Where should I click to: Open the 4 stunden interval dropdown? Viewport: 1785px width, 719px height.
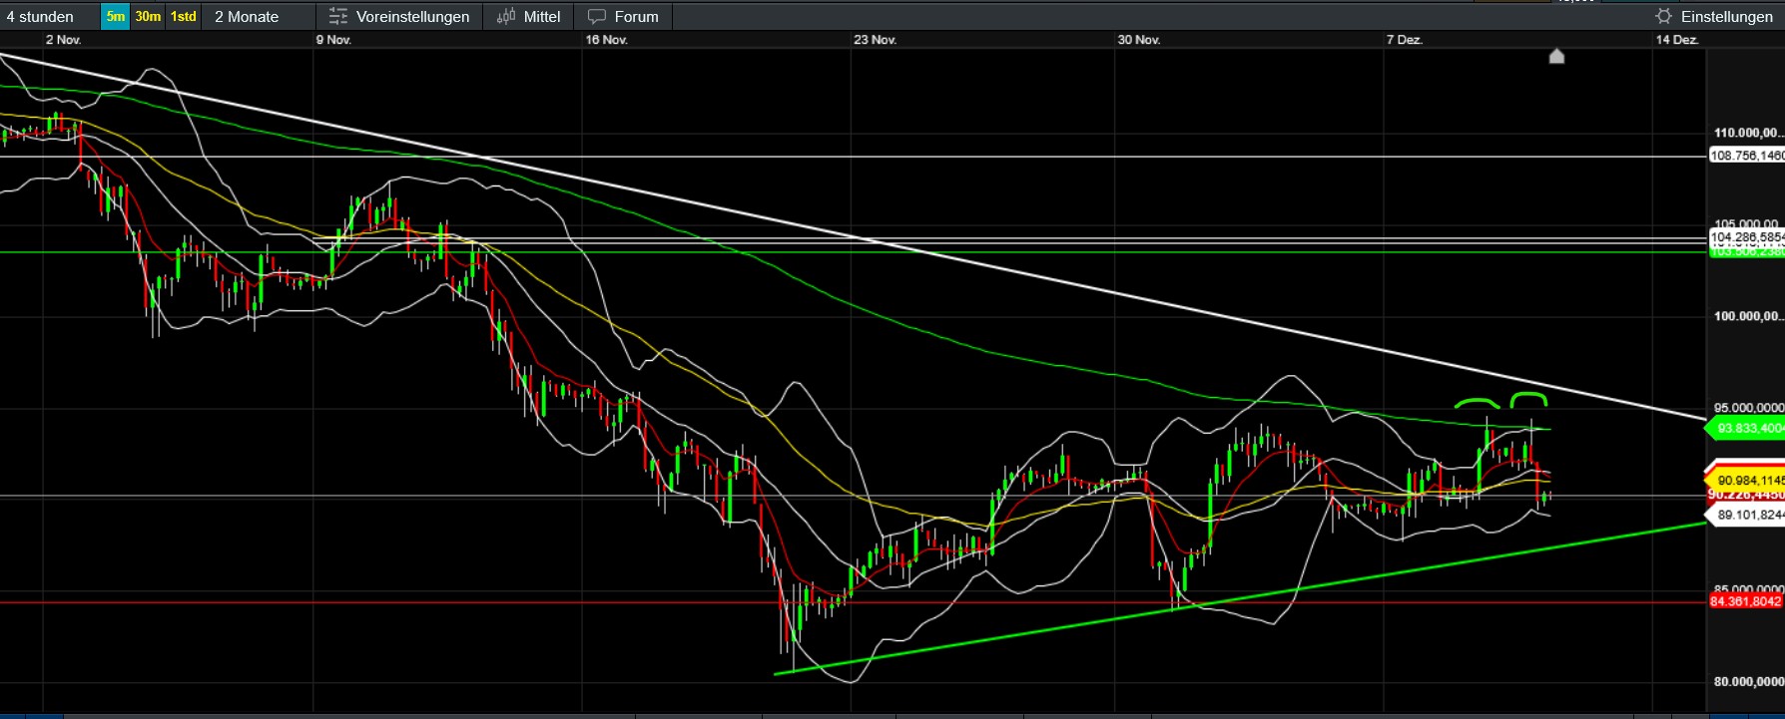[x=41, y=17]
